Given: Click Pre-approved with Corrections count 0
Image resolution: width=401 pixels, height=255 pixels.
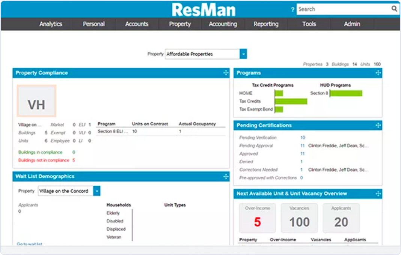Looking at the screenshot, I should click(302, 178).
